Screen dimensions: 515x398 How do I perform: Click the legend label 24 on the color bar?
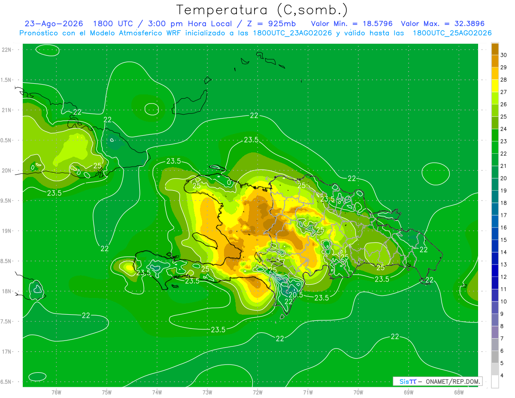pyautogui.click(x=503, y=129)
